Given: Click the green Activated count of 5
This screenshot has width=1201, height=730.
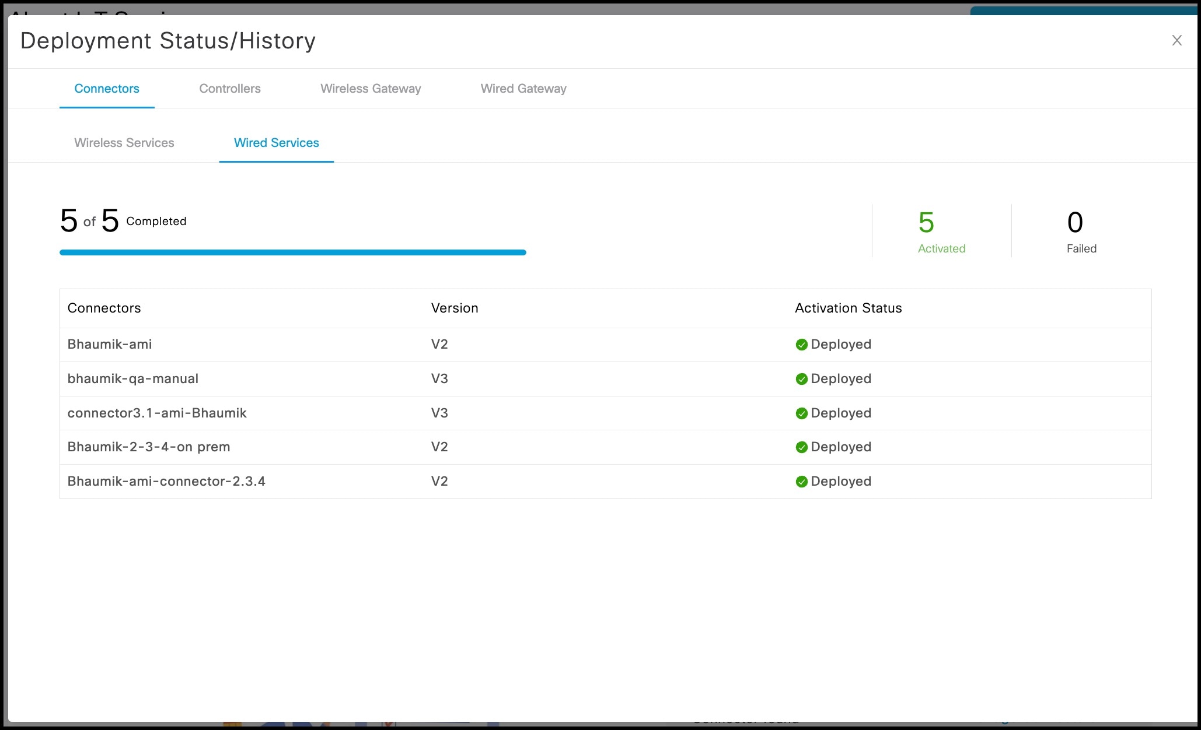Looking at the screenshot, I should [x=927, y=223].
